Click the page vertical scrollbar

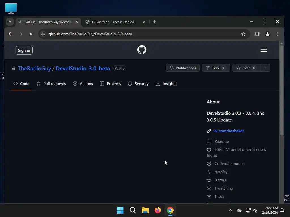pyautogui.click(x=282, y=90)
